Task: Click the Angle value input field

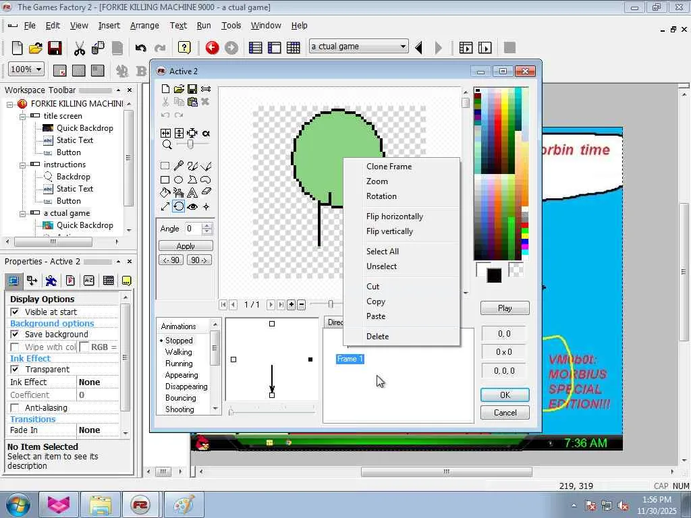Action: [x=193, y=229]
